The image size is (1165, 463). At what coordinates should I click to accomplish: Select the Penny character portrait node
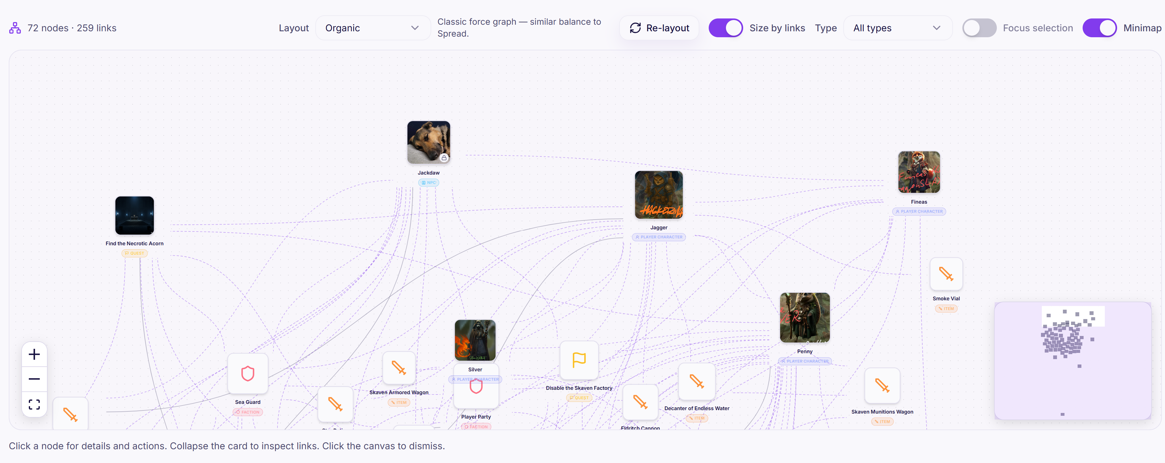click(x=805, y=318)
